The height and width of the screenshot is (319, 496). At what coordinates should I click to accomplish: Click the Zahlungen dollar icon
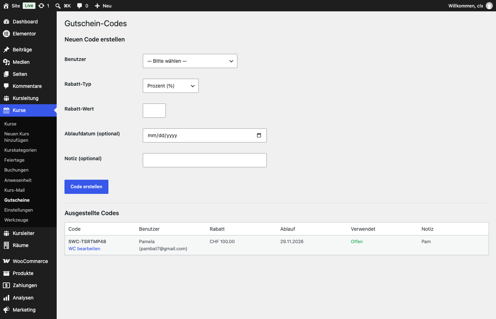6,285
